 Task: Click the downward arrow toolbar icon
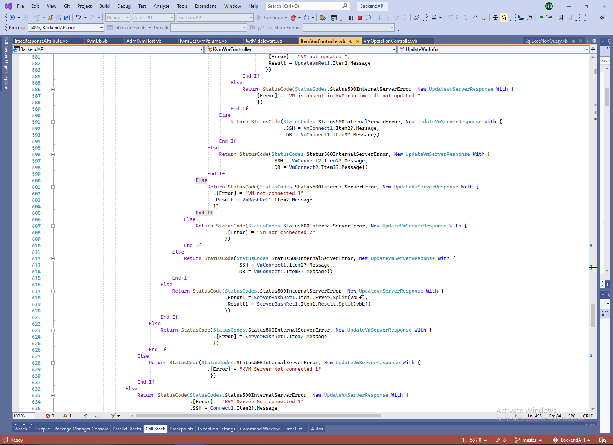(x=484, y=18)
